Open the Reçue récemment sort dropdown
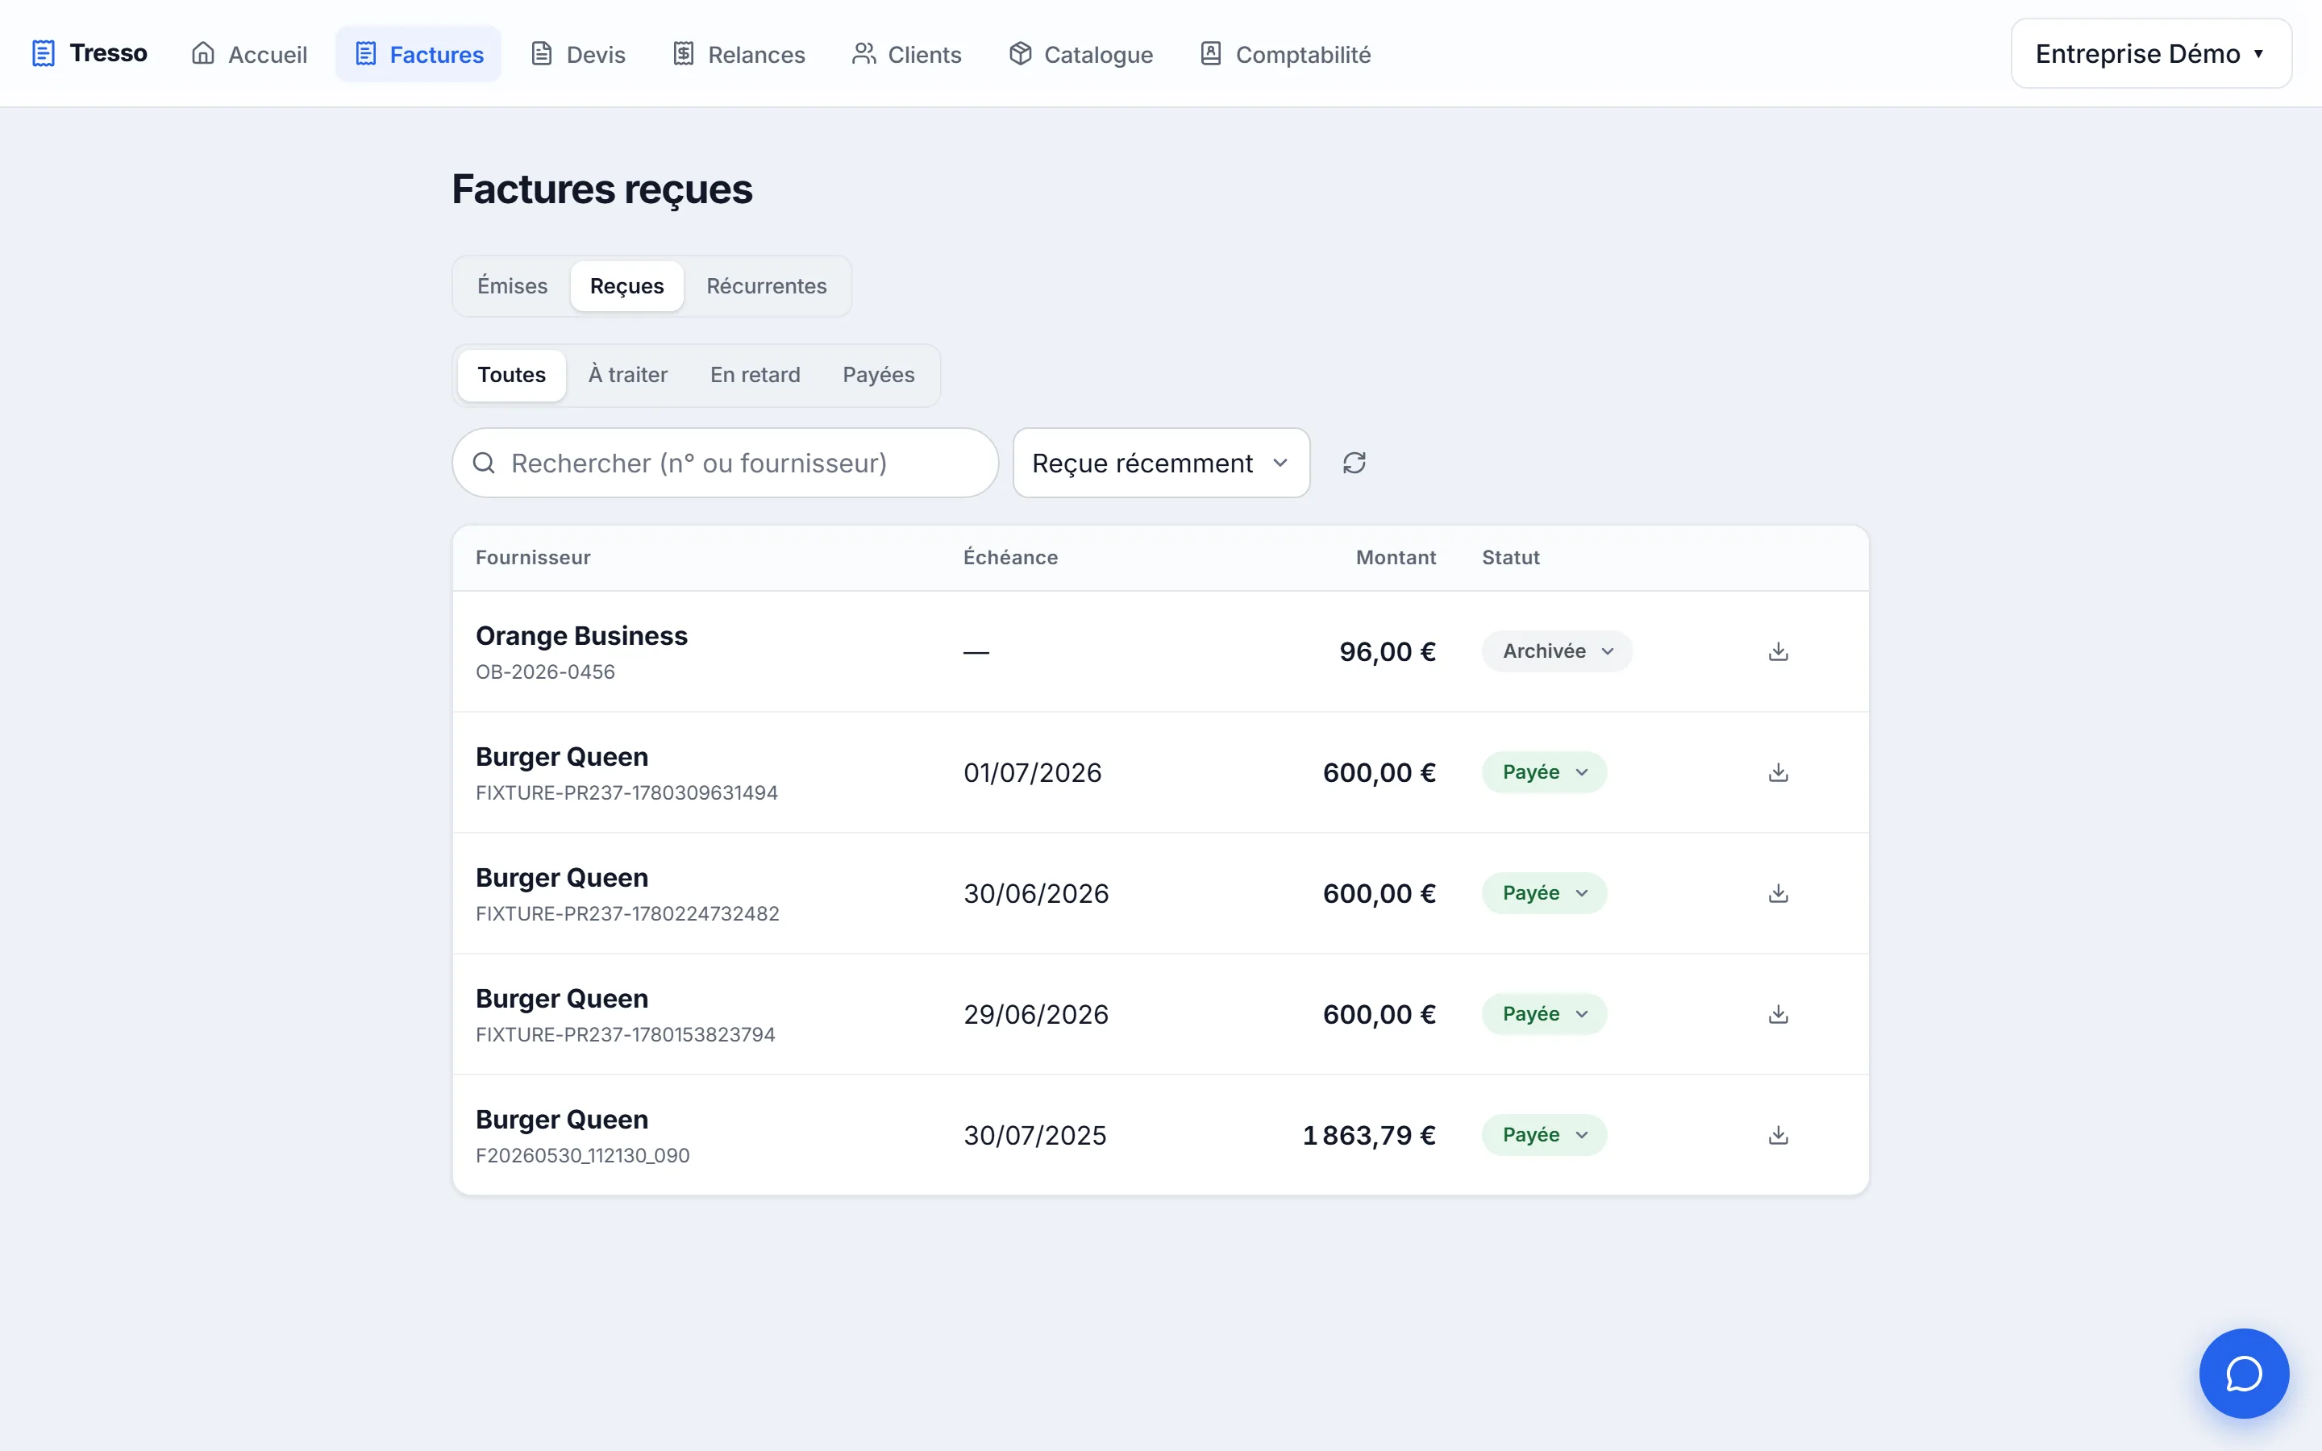 [x=1161, y=463]
